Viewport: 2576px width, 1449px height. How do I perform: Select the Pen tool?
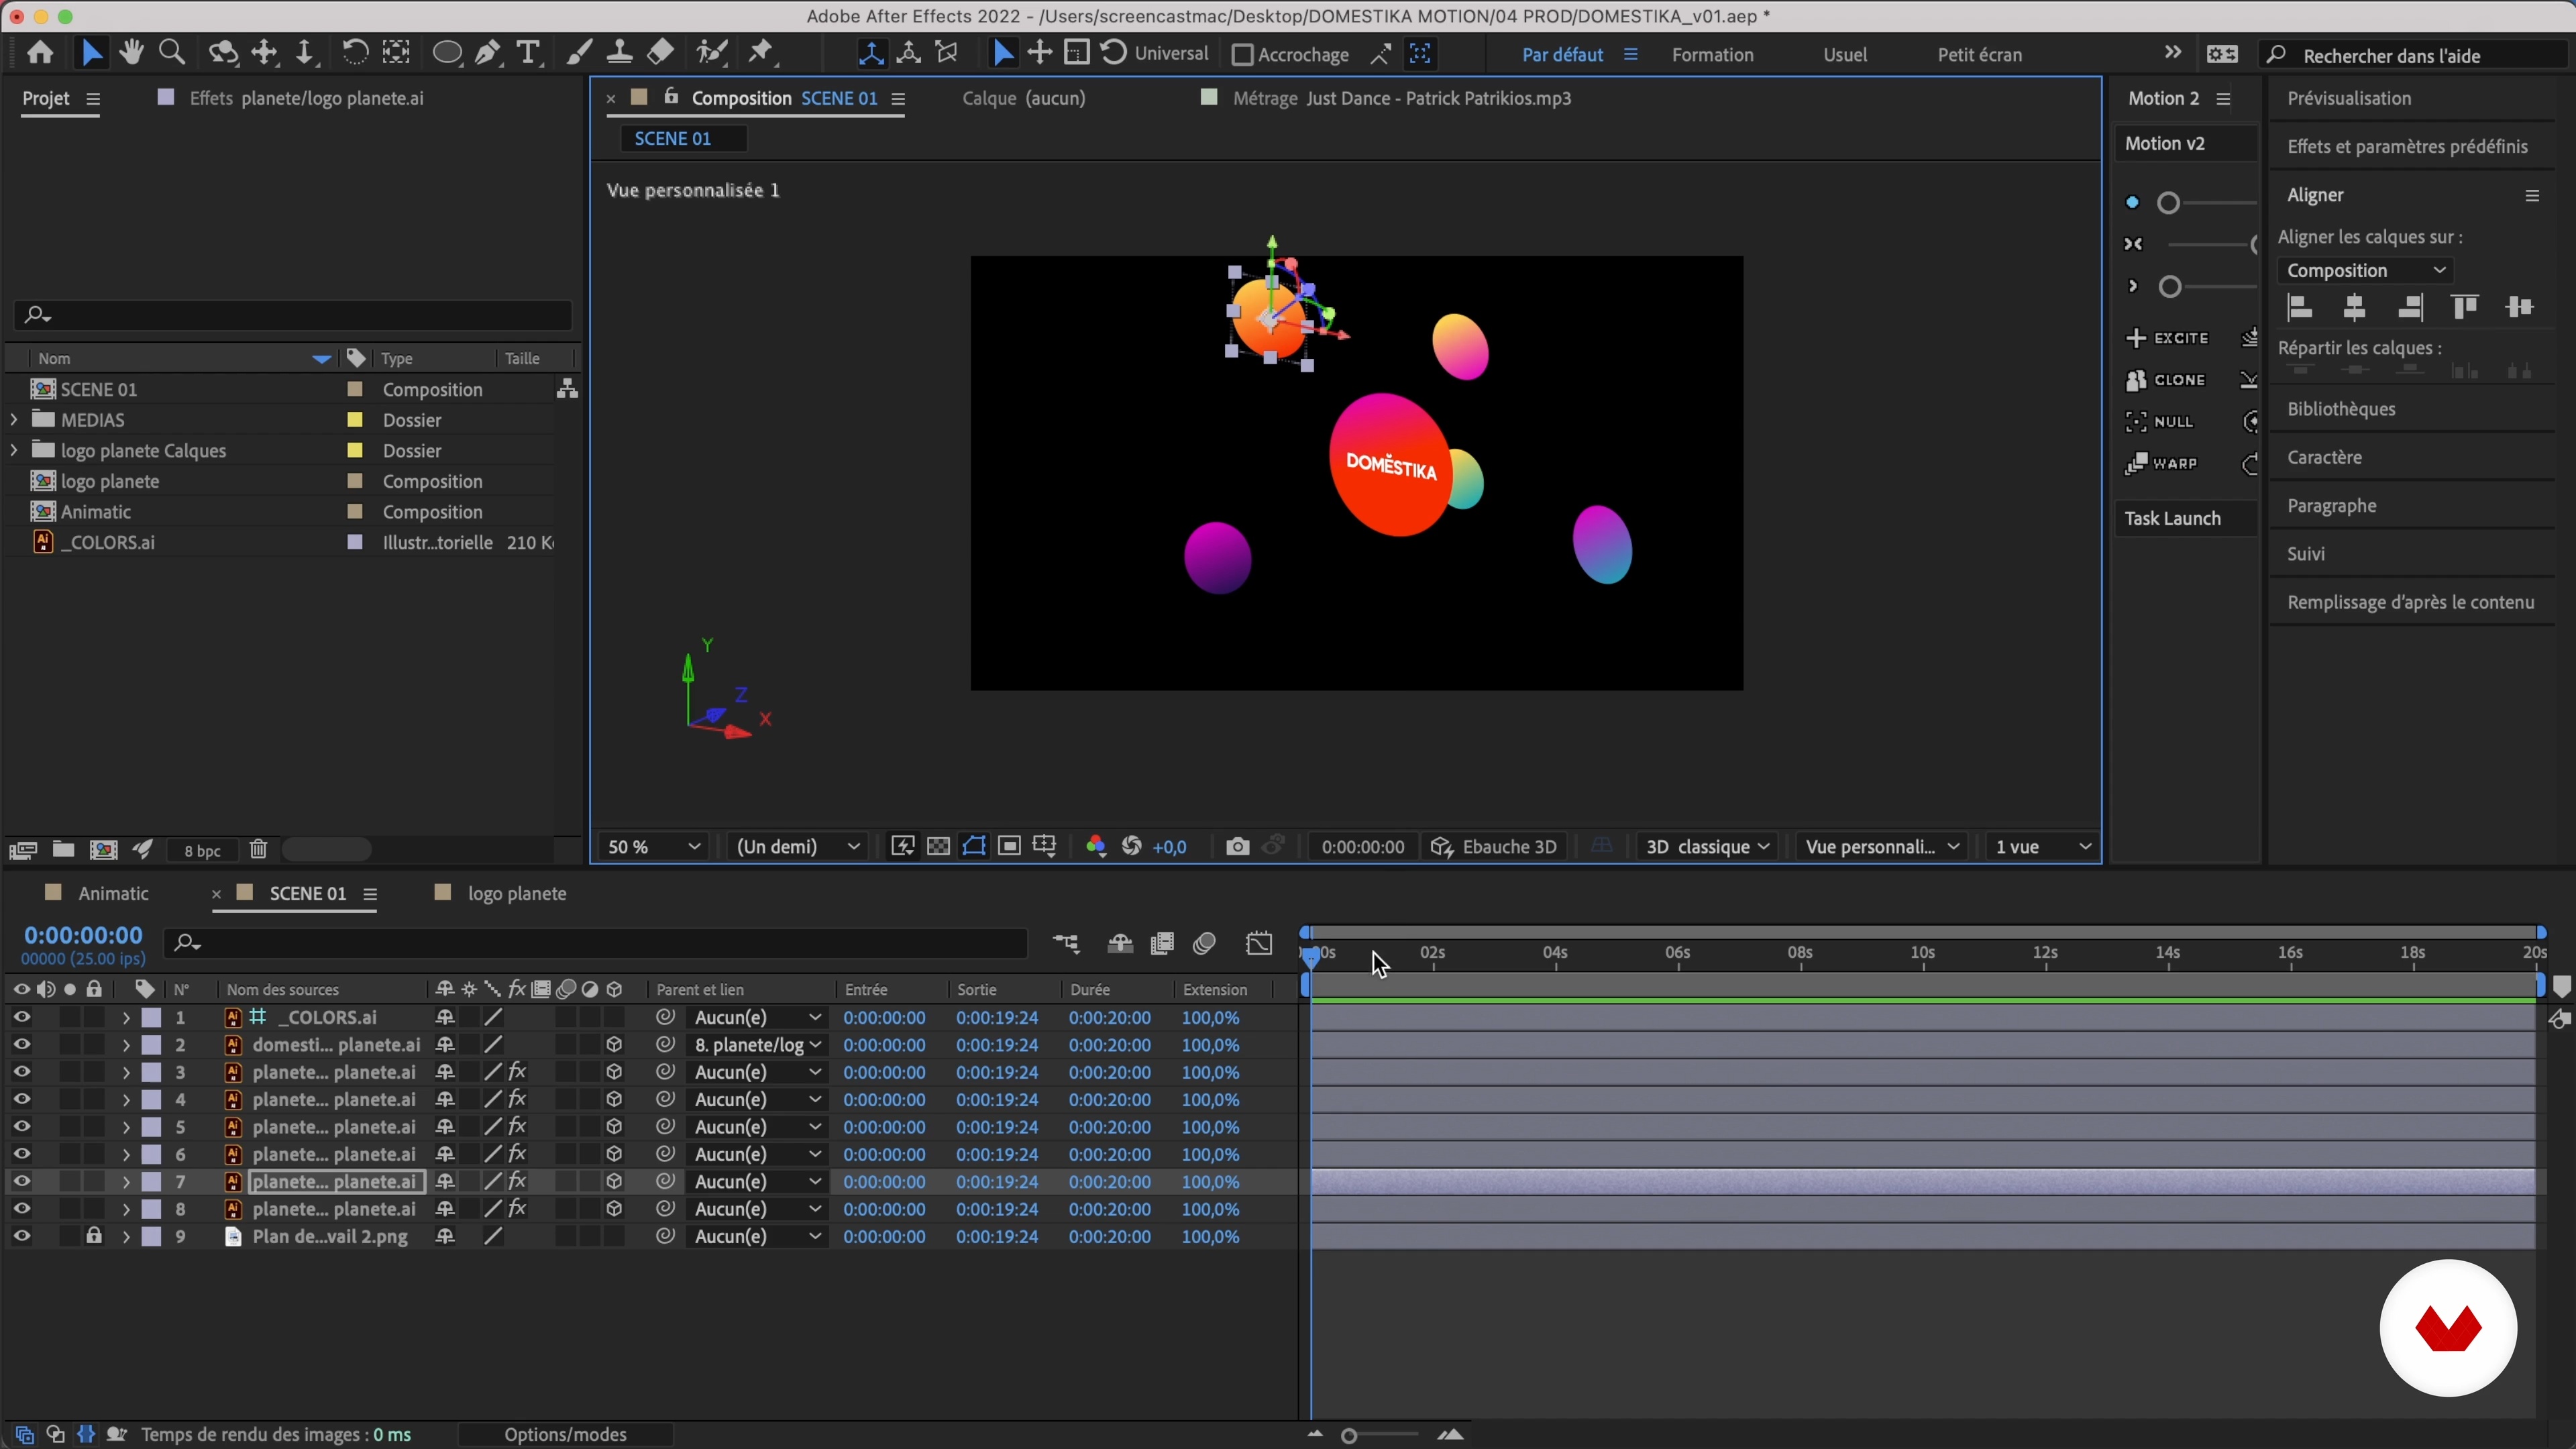click(488, 53)
